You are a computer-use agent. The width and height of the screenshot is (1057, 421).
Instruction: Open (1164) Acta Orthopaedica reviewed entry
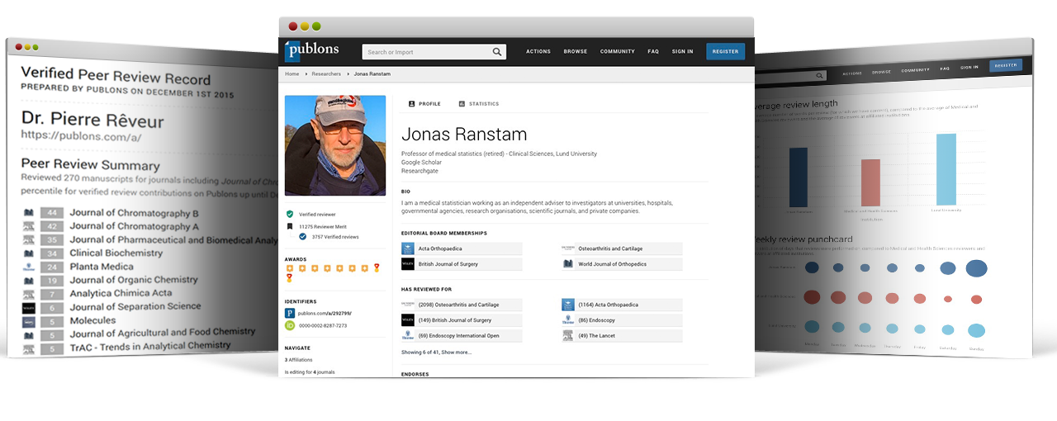(x=622, y=305)
